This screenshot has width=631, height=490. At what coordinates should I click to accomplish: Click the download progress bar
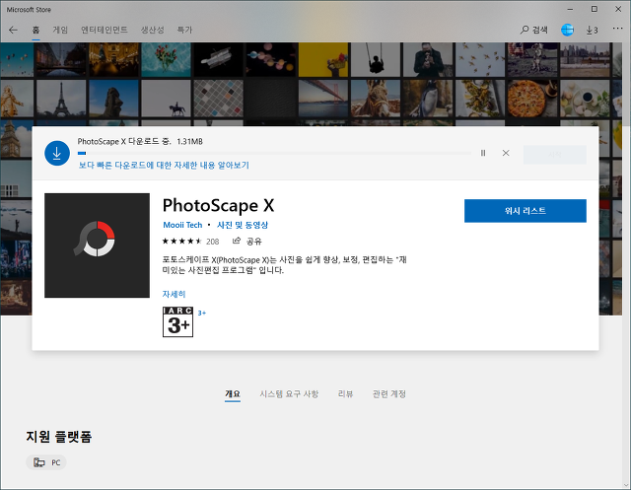(x=274, y=153)
